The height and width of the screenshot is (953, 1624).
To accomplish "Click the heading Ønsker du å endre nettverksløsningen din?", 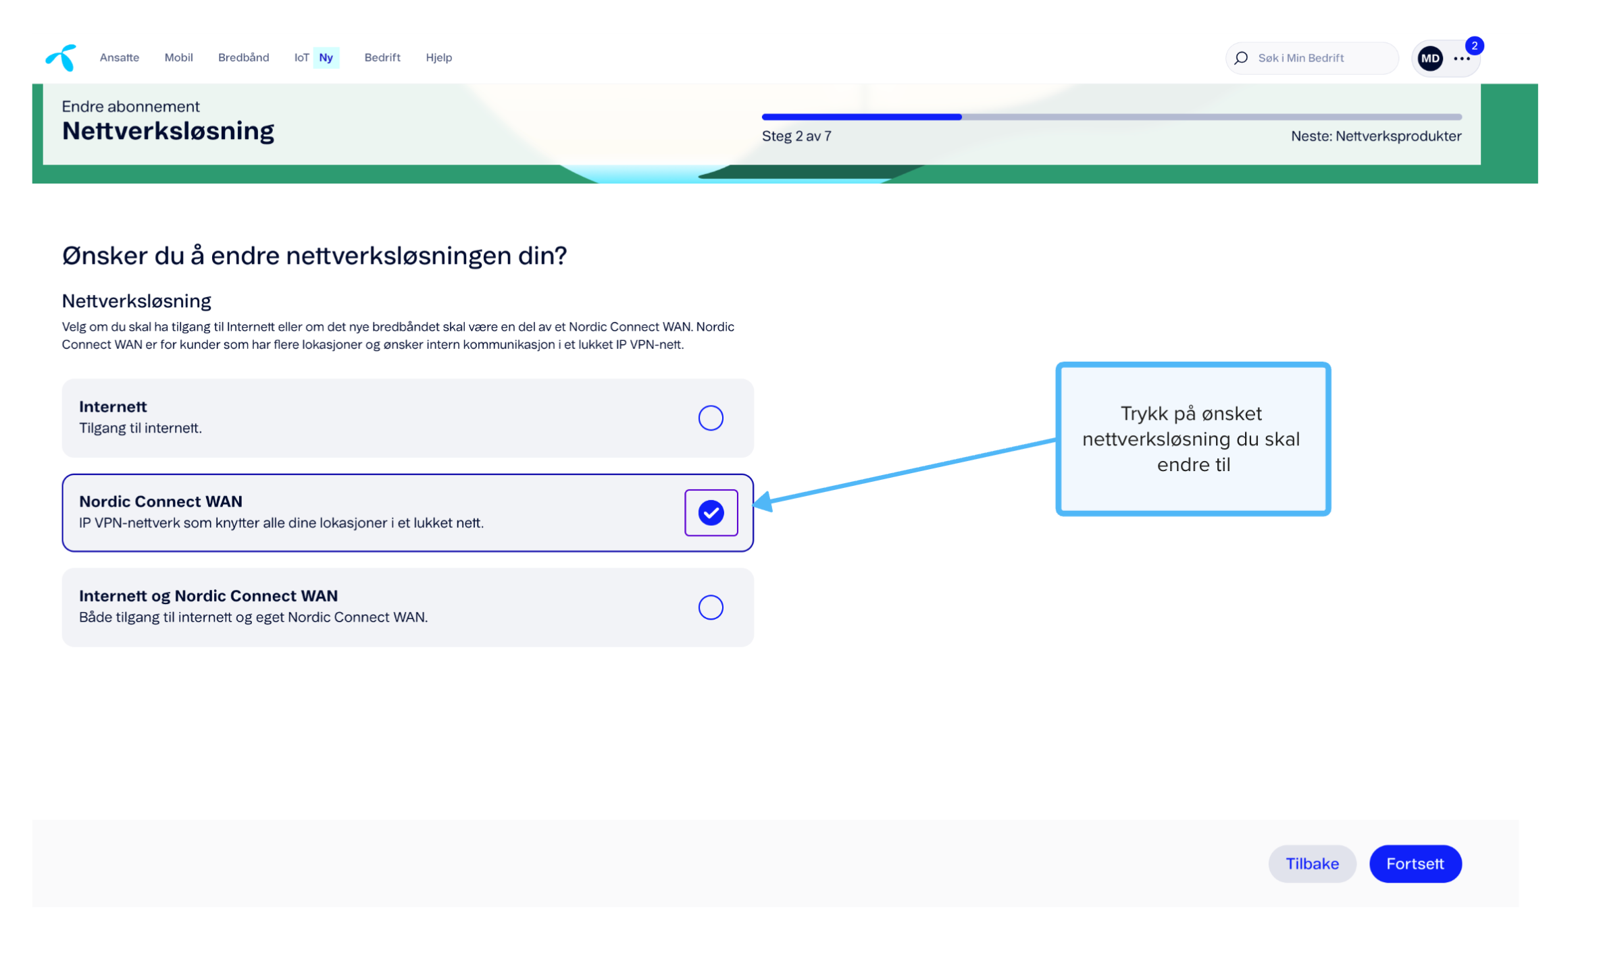I will 314,256.
